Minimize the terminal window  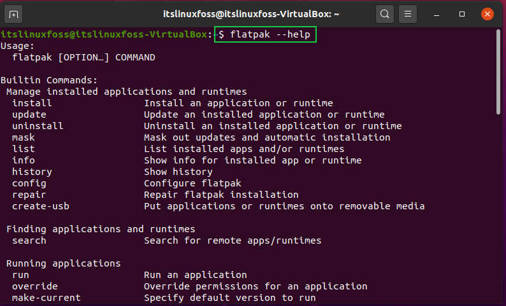[437, 14]
